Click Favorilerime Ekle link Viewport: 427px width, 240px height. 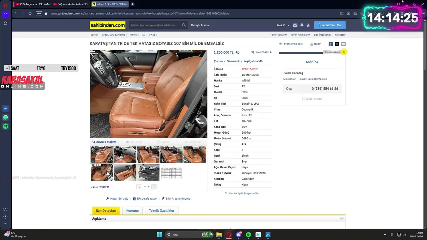[291, 44]
